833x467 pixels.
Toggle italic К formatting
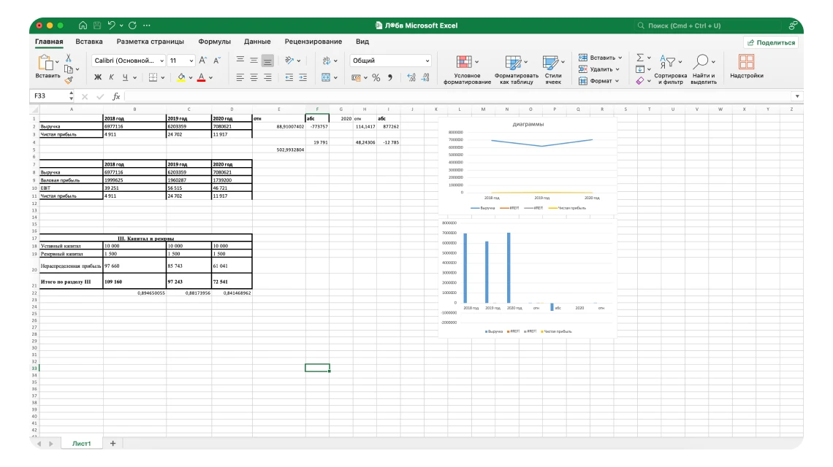pos(111,77)
